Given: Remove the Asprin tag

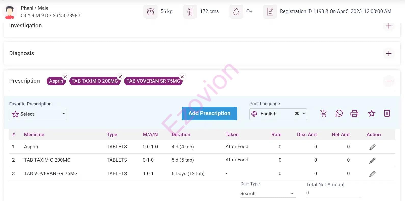Looking at the screenshot, I should tap(65, 77).
